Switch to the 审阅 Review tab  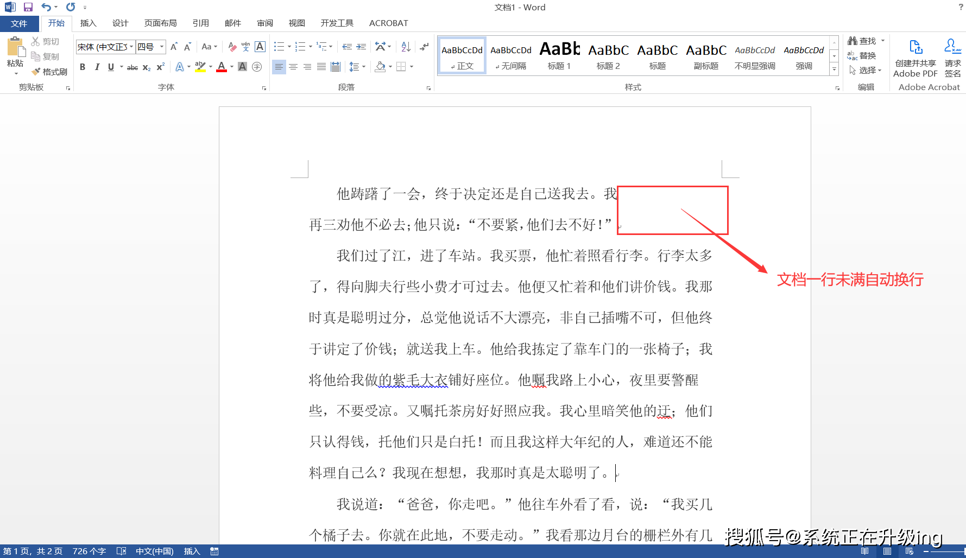pyautogui.click(x=265, y=23)
